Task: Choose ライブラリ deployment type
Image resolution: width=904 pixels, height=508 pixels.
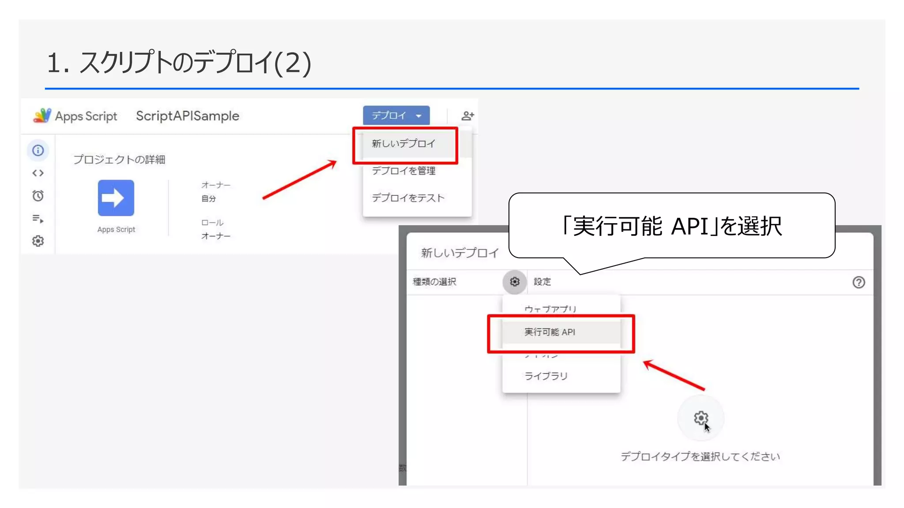Action: point(546,376)
